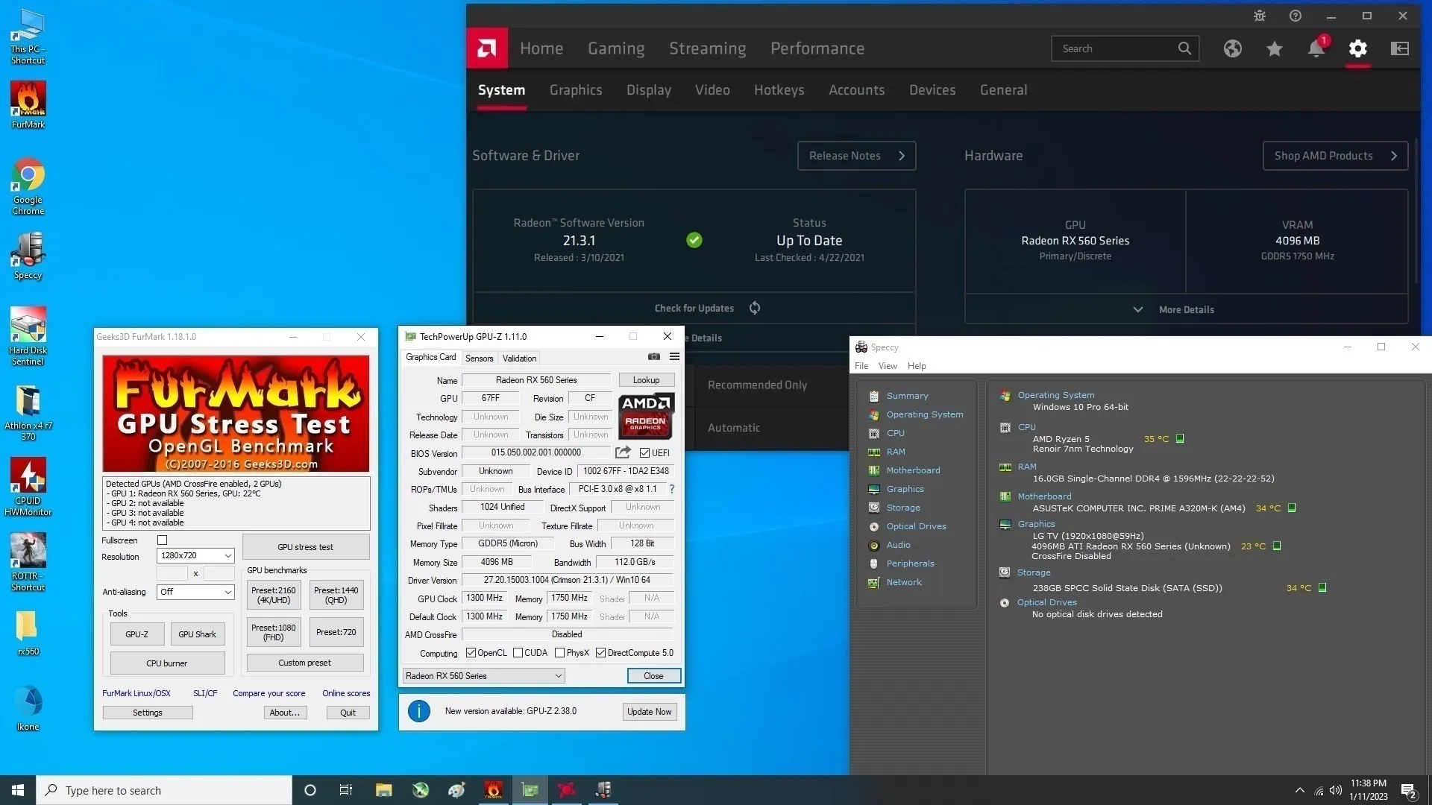1432x805 pixels.
Task: Open the action center notification icon on the taskbar
Action: click(x=1408, y=790)
